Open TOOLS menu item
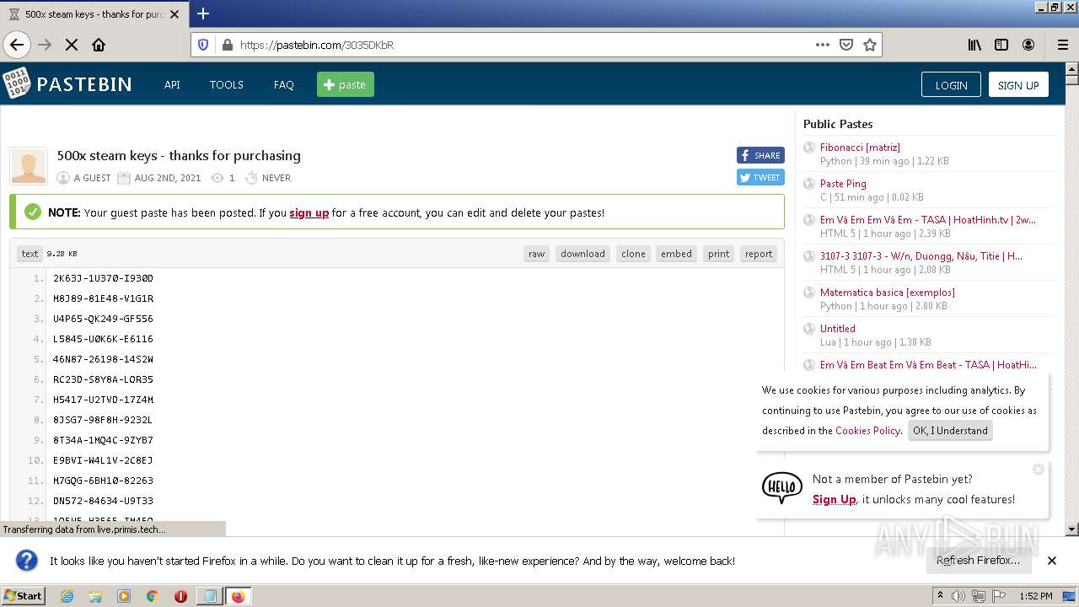The height and width of the screenshot is (607, 1079). (x=226, y=84)
